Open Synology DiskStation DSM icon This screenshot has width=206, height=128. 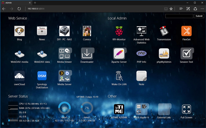42,76
